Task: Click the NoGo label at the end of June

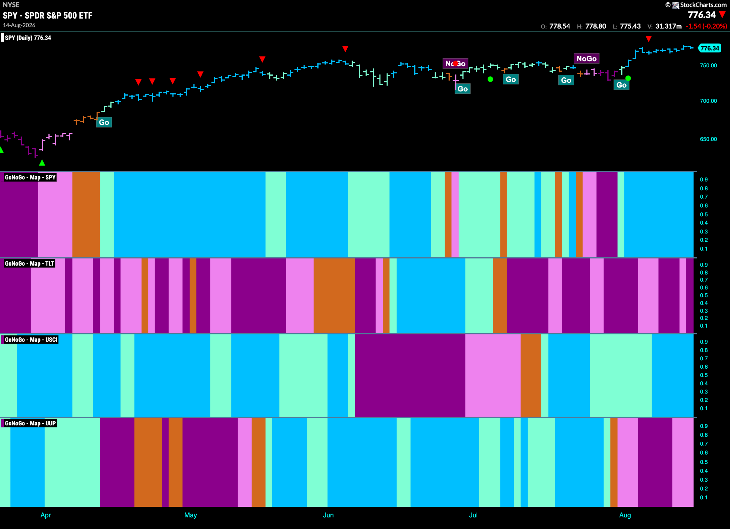Action: [x=455, y=63]
